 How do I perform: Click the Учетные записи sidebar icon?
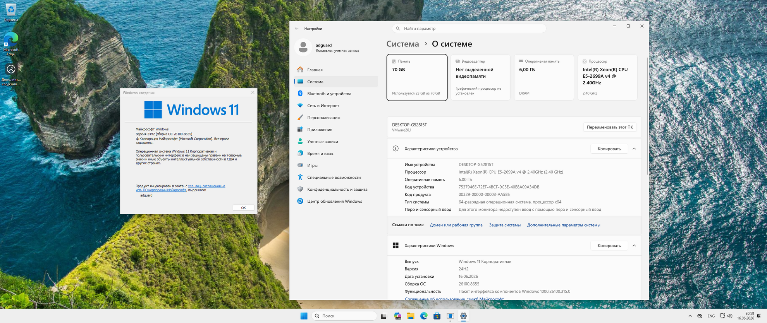300,142
